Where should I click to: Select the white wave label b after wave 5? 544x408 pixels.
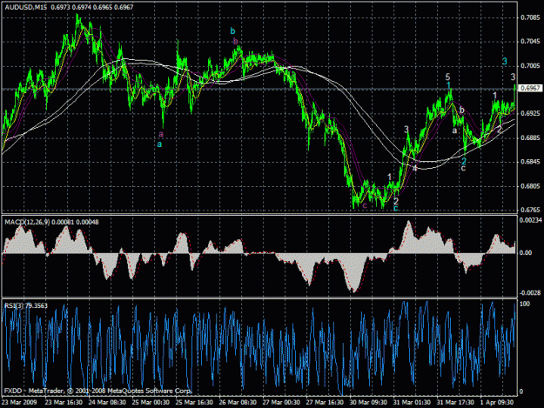coord(462,110)
